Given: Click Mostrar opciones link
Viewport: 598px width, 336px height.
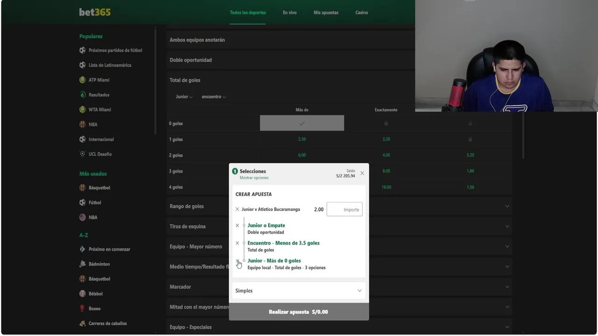Looking at the screenshot, I should click(254, 178).
